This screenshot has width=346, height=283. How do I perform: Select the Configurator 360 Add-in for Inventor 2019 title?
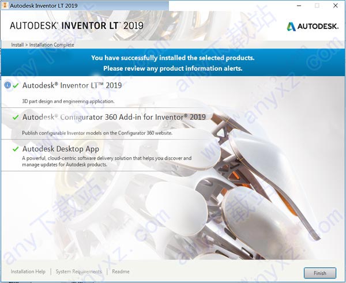pyautogui.click(x=114, y=117)
